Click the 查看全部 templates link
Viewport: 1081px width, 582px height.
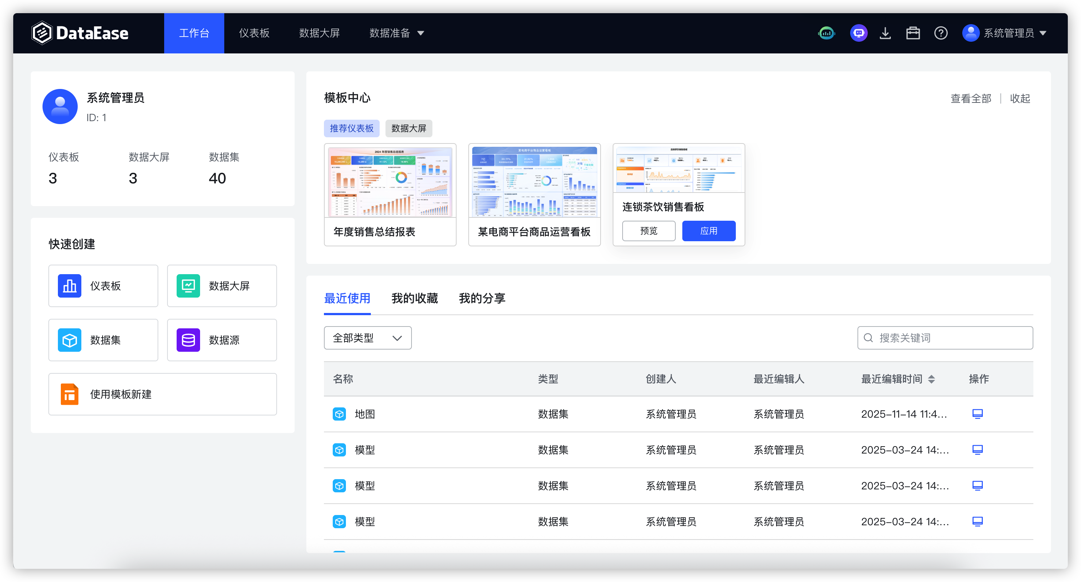pyautogui.click(x=970, y=98)
